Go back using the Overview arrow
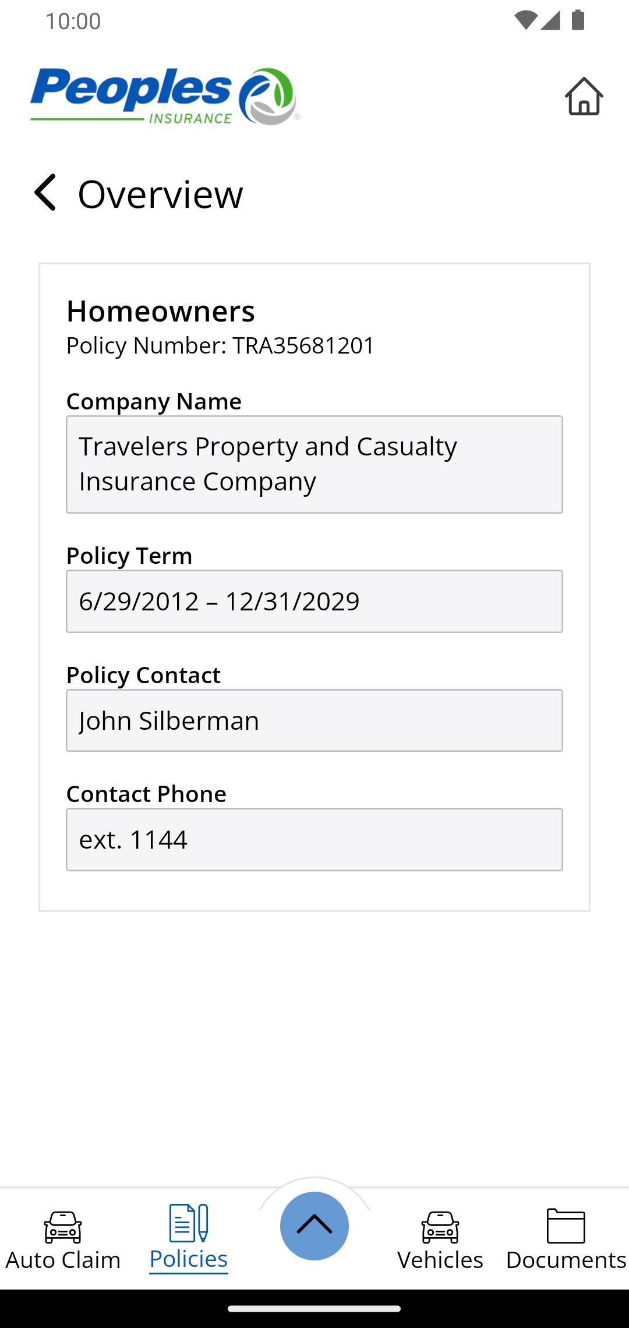Viewport: 629px width, 1328px height. [45, 192]
